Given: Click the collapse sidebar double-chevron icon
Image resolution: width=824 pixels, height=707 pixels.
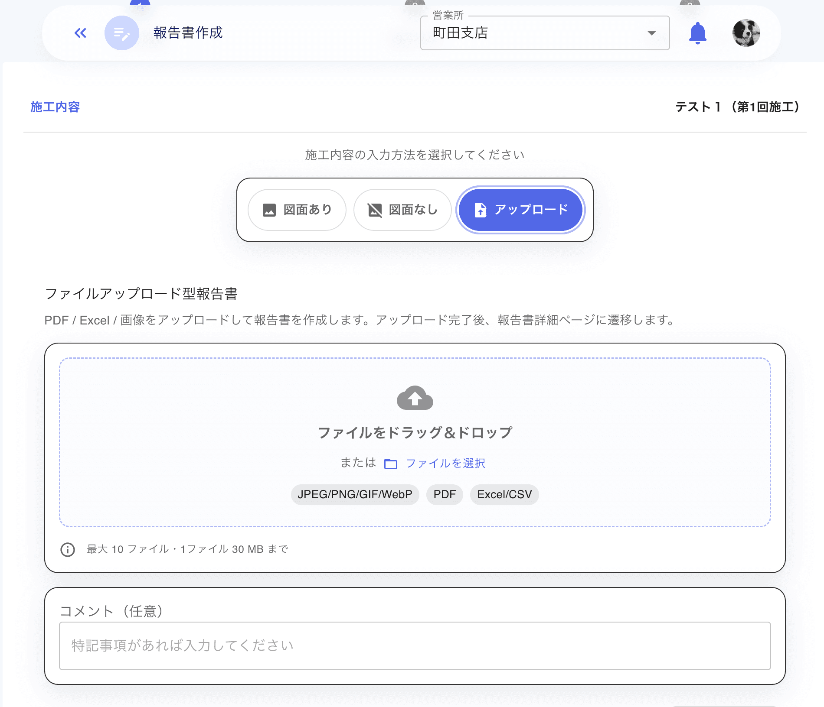Looking at the screenshot, I should 80,33.
